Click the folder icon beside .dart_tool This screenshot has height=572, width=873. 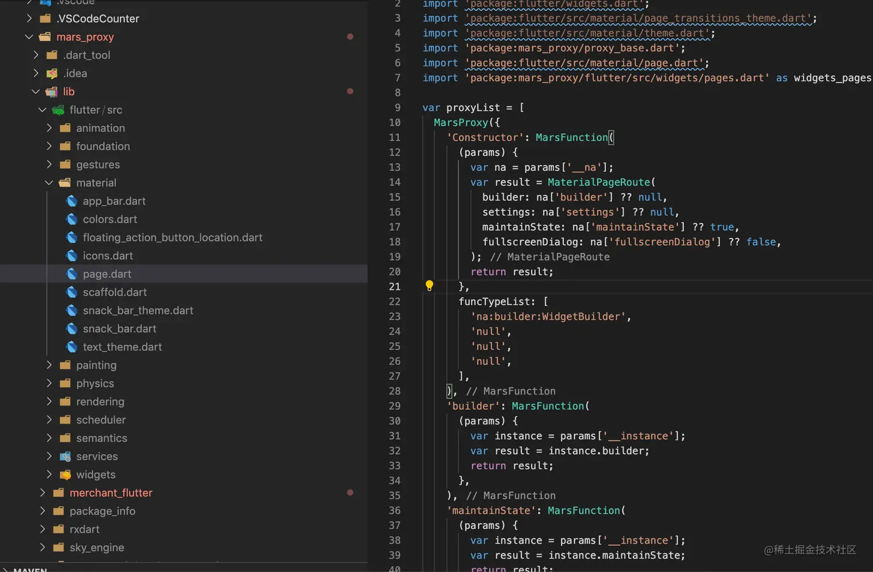52,55
